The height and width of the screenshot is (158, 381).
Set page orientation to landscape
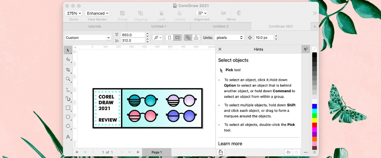(177, 38)
